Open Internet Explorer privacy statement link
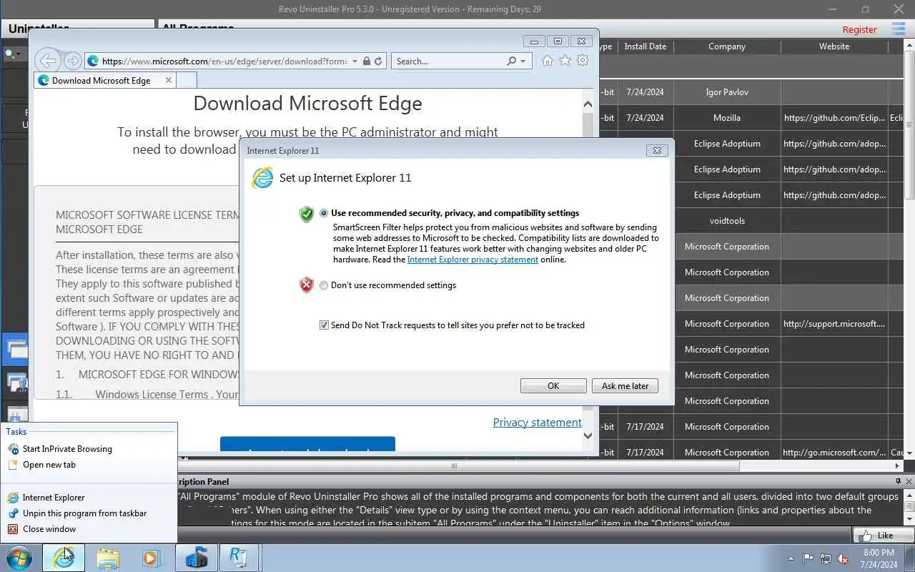The image size is (915, 572). tap(473, 260)
